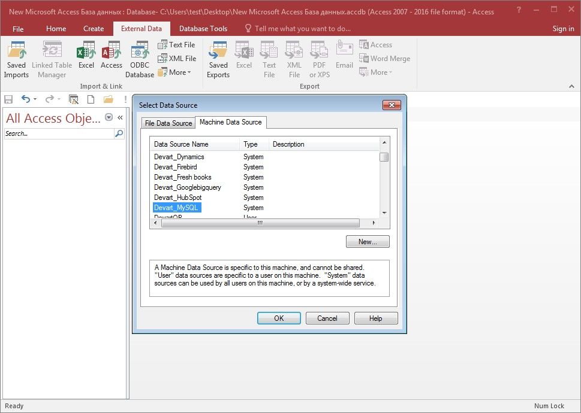Click Cancel in Select Data Source dialog

[x=327, y=318]
